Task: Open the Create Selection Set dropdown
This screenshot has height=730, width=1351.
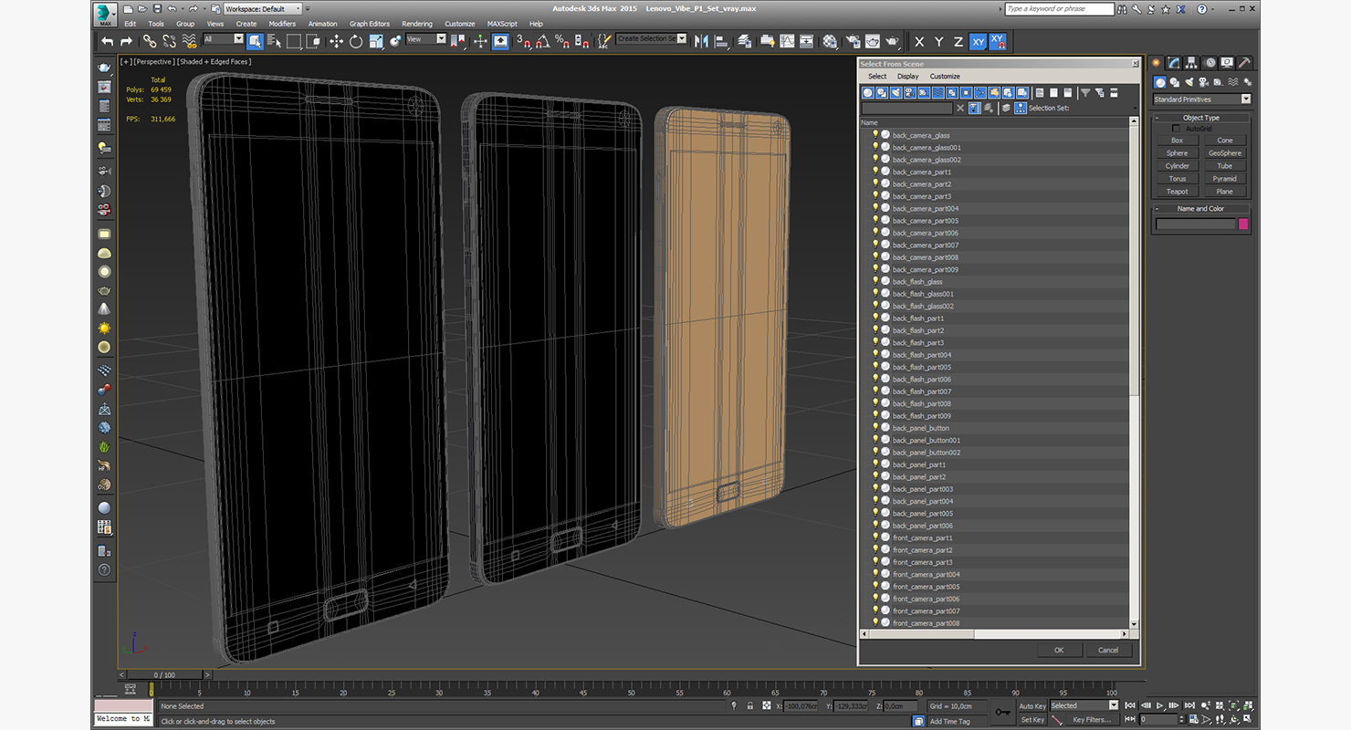Action: (x=651, y=39)
